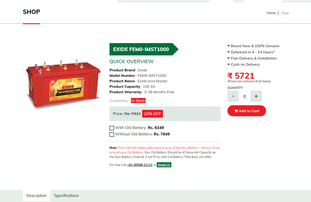
Task: Open the Description tab
Action: point(36,195)
